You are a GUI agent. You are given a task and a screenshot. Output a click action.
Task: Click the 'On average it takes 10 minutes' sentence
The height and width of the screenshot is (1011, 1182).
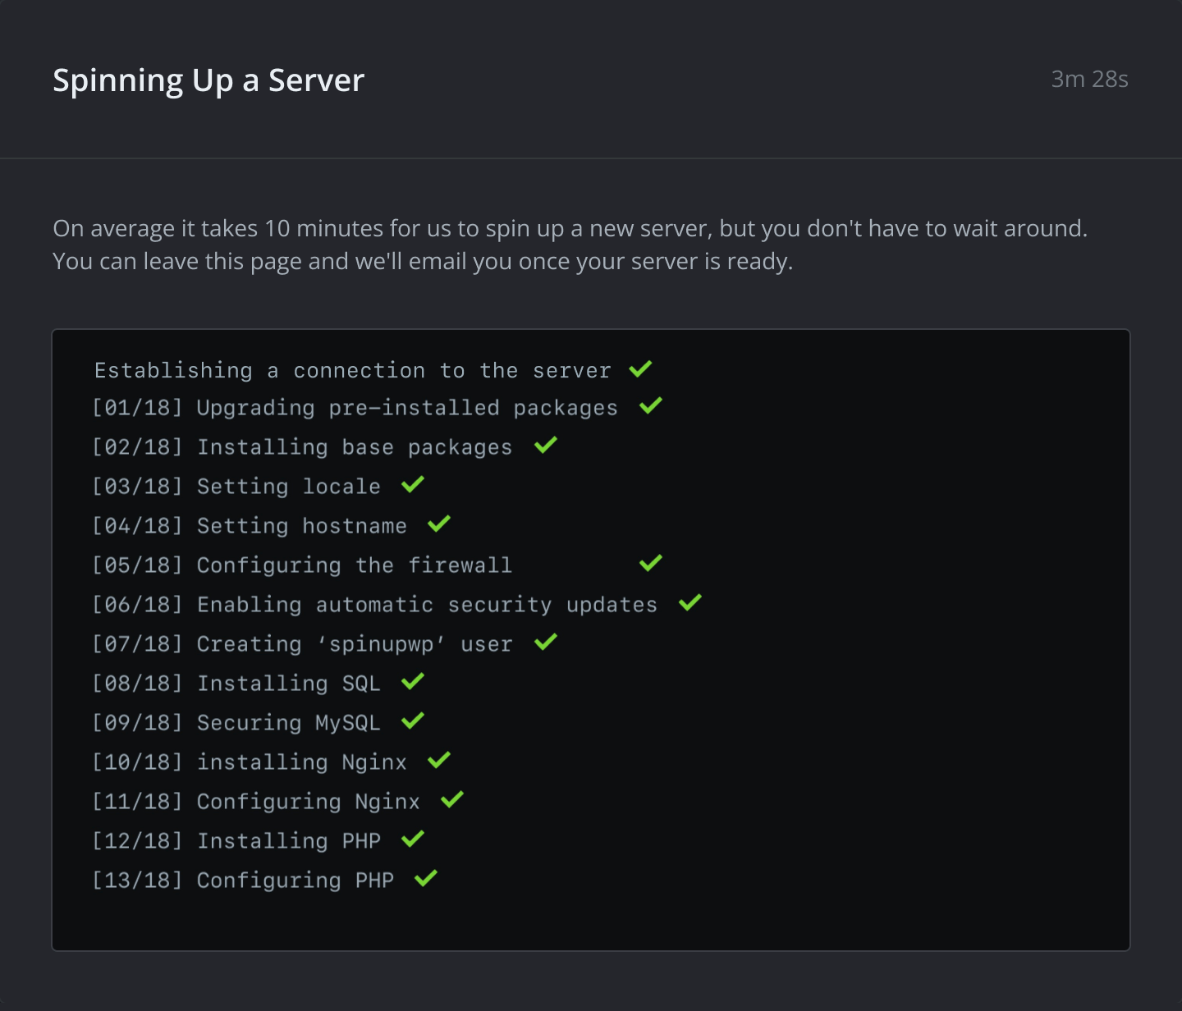[570, 228]
